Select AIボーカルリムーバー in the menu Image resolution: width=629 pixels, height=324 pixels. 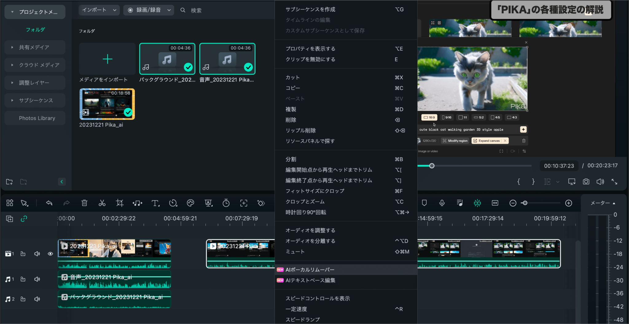[x=309, y=269]
